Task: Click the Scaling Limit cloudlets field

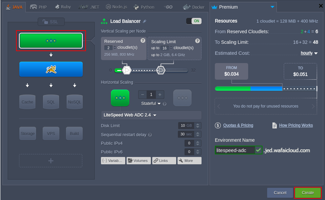Action: 165,48
